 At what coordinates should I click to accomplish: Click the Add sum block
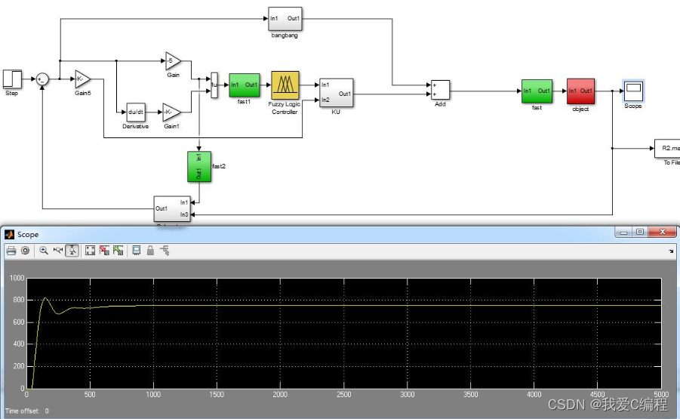coord(440,90)
